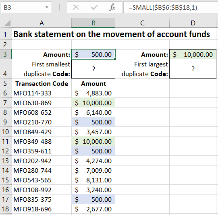Viewport: 218px width, 215px height.
Task: Click the Select All corner triangle
Action: pos(7,23)
